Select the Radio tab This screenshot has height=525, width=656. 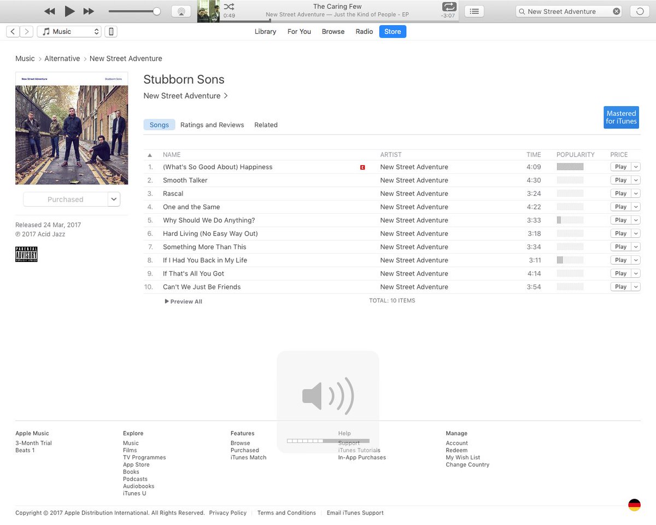click(364, 31)
